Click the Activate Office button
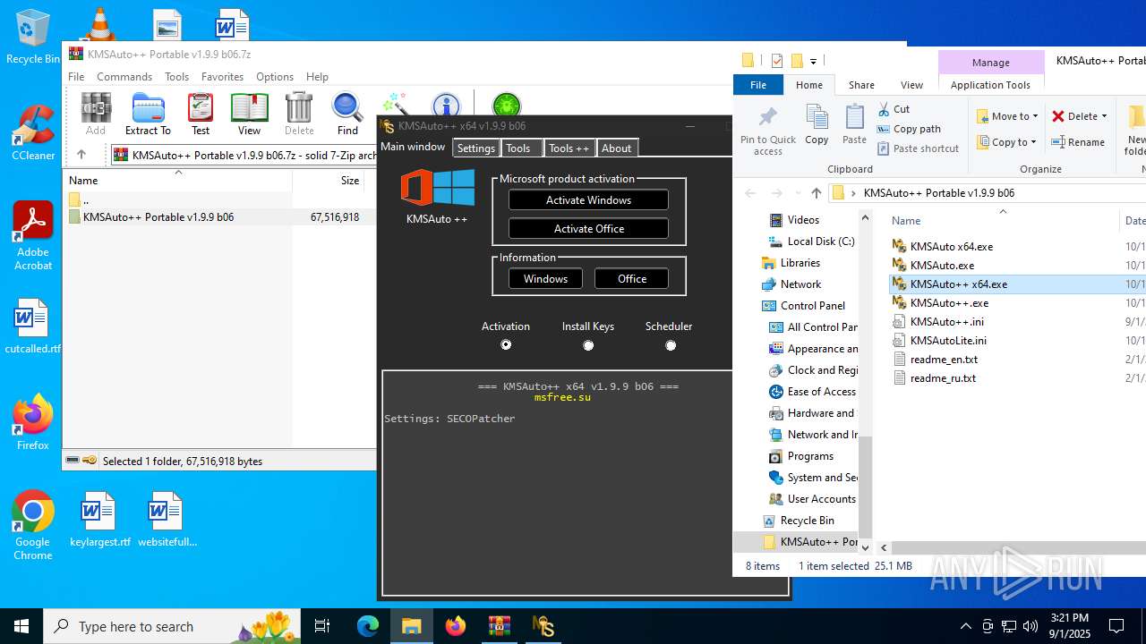 click(588, 229)
